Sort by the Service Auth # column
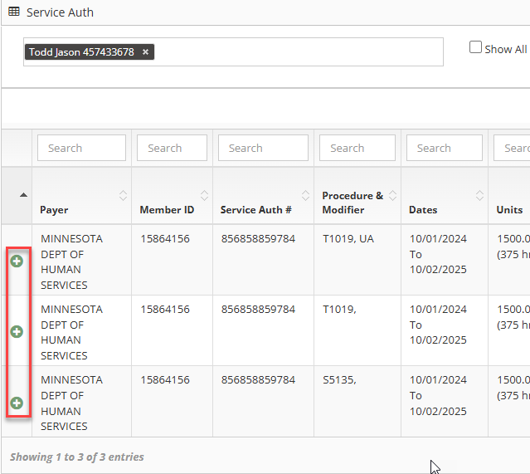The height and width of the screenshot is (474, 530). pyautogui.click(x=305, y=196)
